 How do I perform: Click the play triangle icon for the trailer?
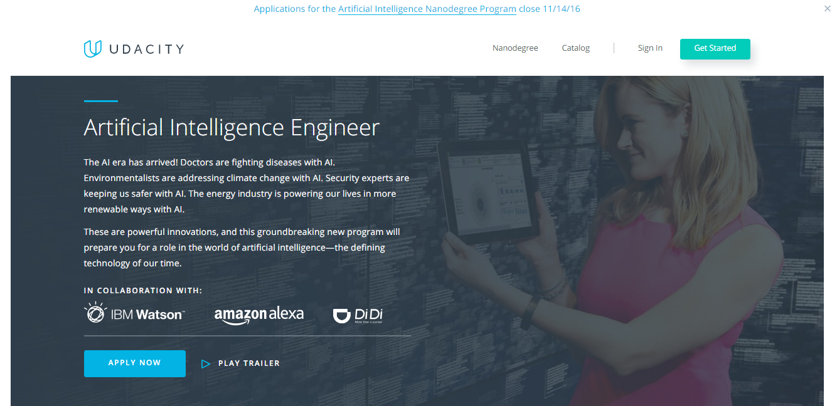(205, 363)
